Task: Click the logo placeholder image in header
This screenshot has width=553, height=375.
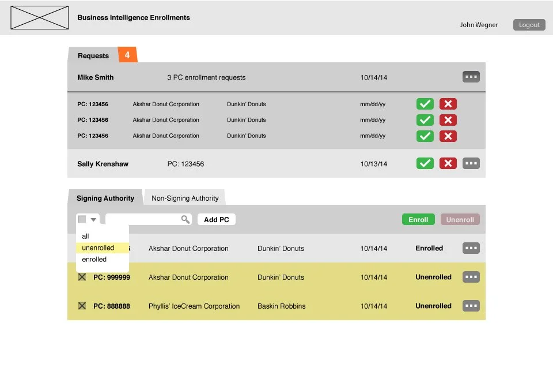Action: pos(40,17)
